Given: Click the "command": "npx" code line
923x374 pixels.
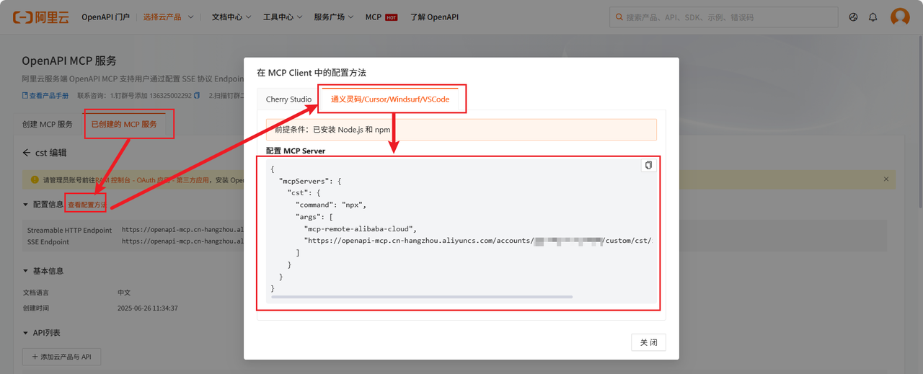Looking at the screenshot, I should tap(332, 205).
